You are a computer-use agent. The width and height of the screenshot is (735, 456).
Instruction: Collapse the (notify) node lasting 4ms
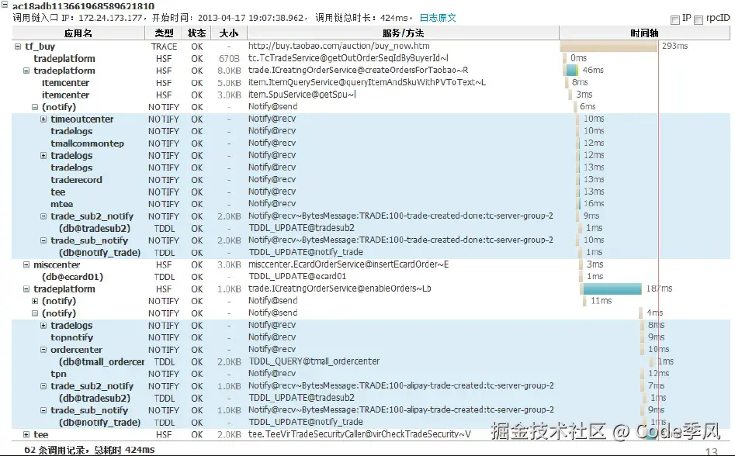coord(35,313)
